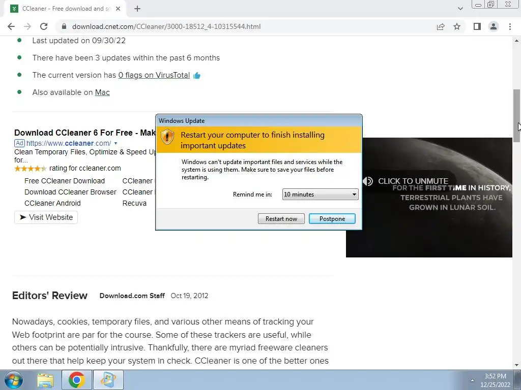521x390 pixels.
Task: Open 0 flags on VirusTotal link
Action: 154,75
